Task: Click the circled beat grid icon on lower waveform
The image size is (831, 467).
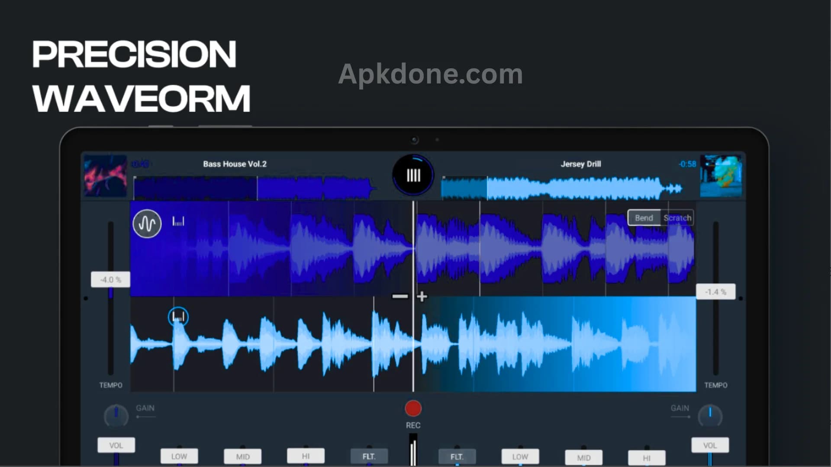Action: 178,317
